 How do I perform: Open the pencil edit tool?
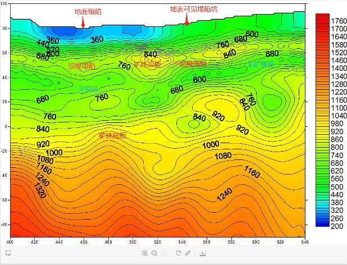(188, 253)
